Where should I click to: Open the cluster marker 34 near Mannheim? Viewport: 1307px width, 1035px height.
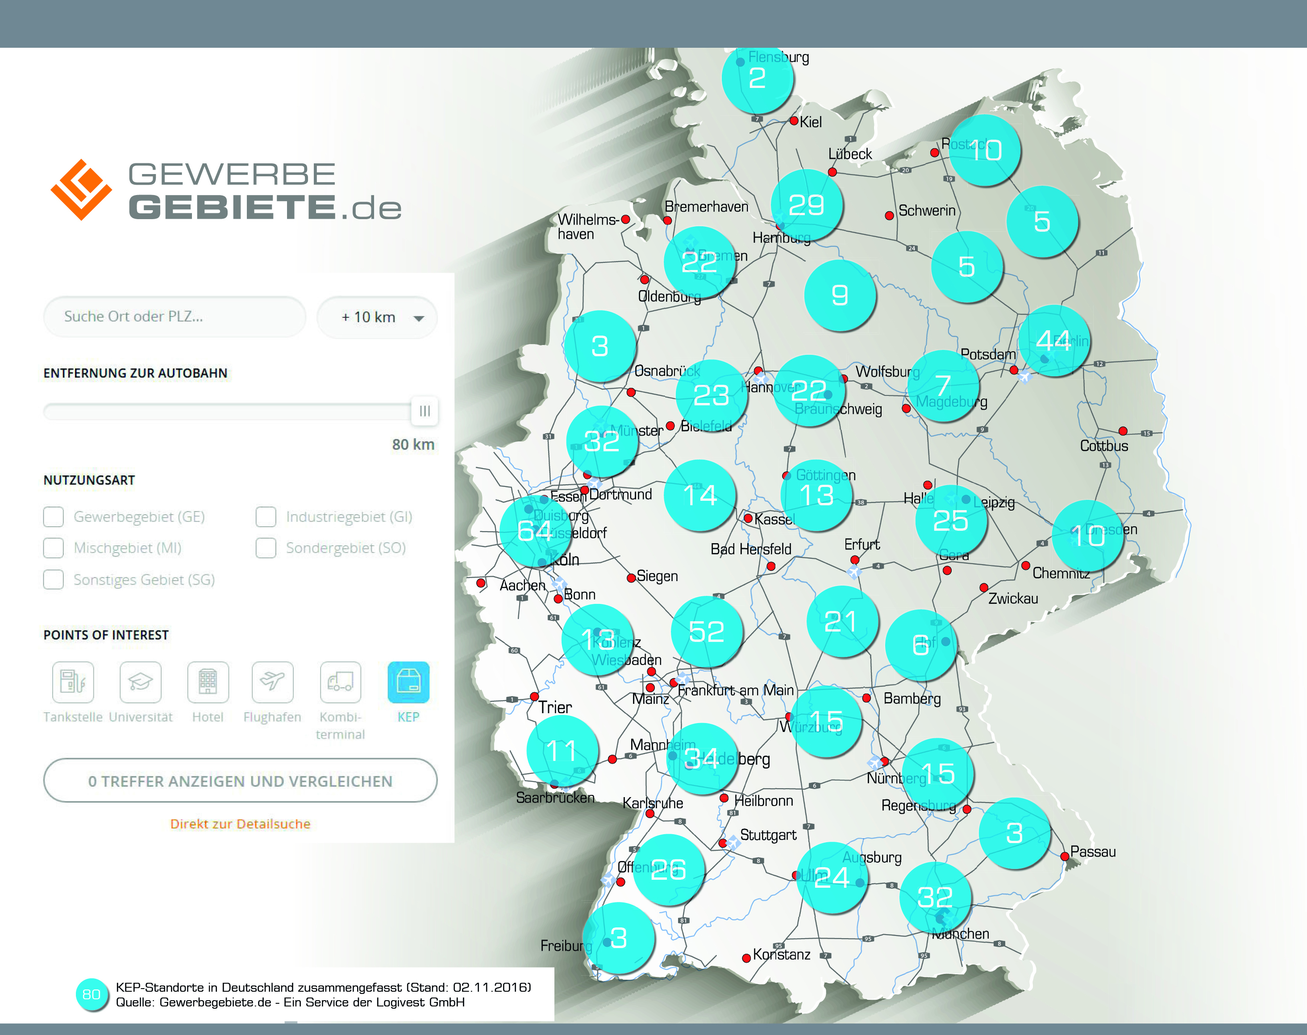point(702,758)
